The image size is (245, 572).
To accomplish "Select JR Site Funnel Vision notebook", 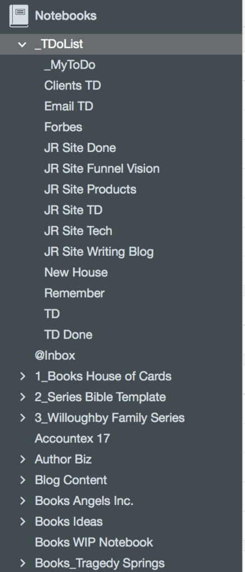I will click(x=102, y=169).
